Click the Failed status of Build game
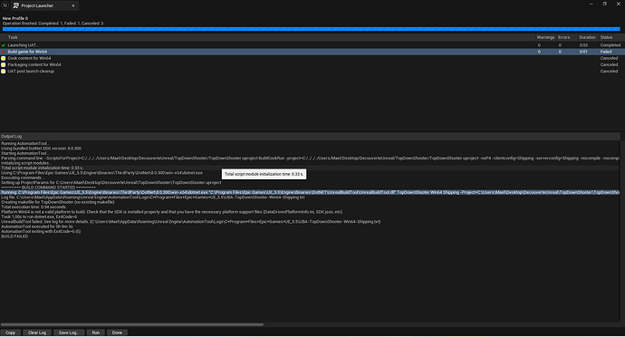The width and height of the screenshot is (625, 337). (606, 52)
